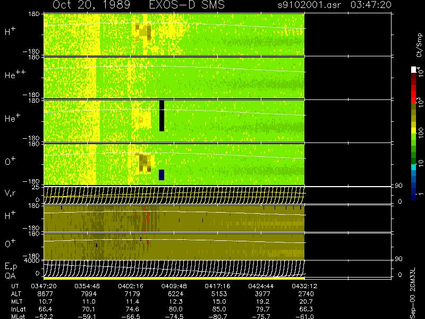Click the MLT value '19.2'
Viewport: 425px width, 319px height.
click(262, 301)
